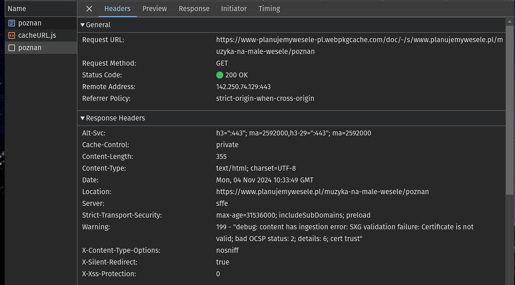The width and height of the screenshot is (515, 285).
Task: Switch to the Initiator tab
Action: (x=234, y=9)
